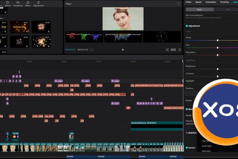Click the Brightness slider handle
238x159 pixels.
(218, 69)
